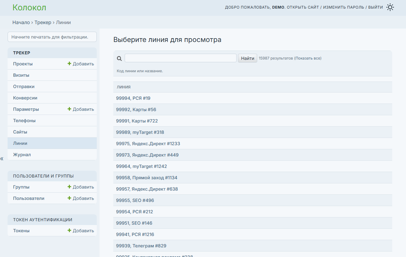The height and width of the screenshot is (257, 406).
Task: Add a new group via Добавить
Action: (x=81, y=187)
